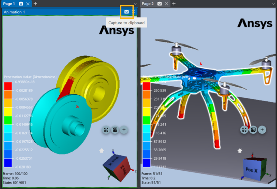Toggle mesh display icon in the drone viewport
The image size is (277, 189).
[x=253, y=130]
